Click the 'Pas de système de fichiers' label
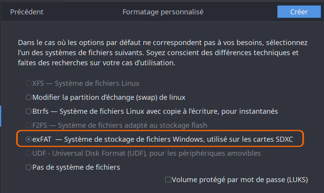This screenshot has width=324, height=193. pos(76,167)
